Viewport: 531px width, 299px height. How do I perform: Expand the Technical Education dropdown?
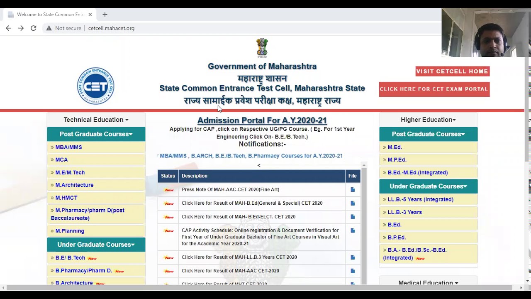click(x=96, y=120)
